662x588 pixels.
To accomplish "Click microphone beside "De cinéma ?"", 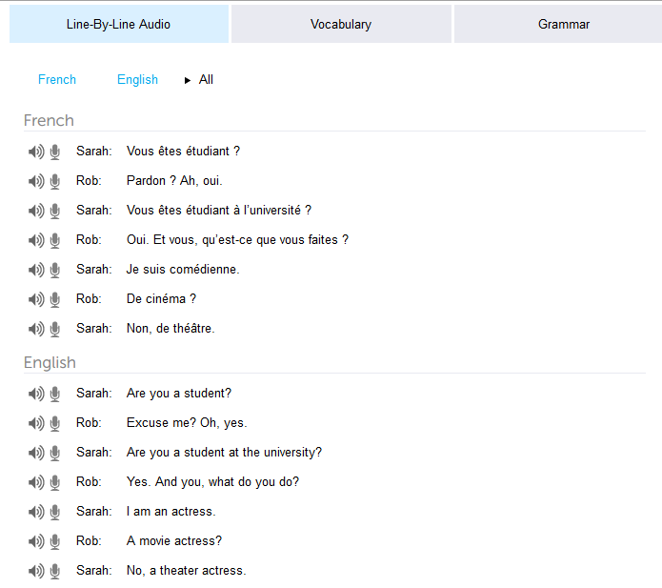I will coord(55,299).
